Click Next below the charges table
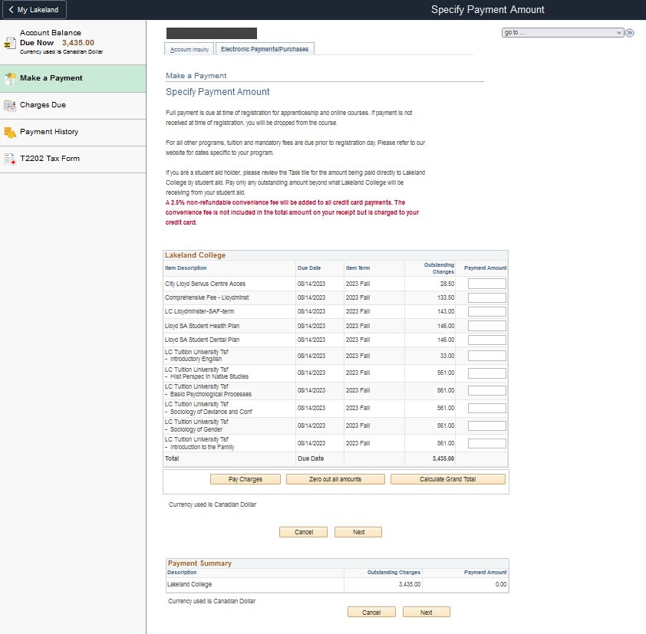Screen dimensions: 646x634 pos(358,531)
